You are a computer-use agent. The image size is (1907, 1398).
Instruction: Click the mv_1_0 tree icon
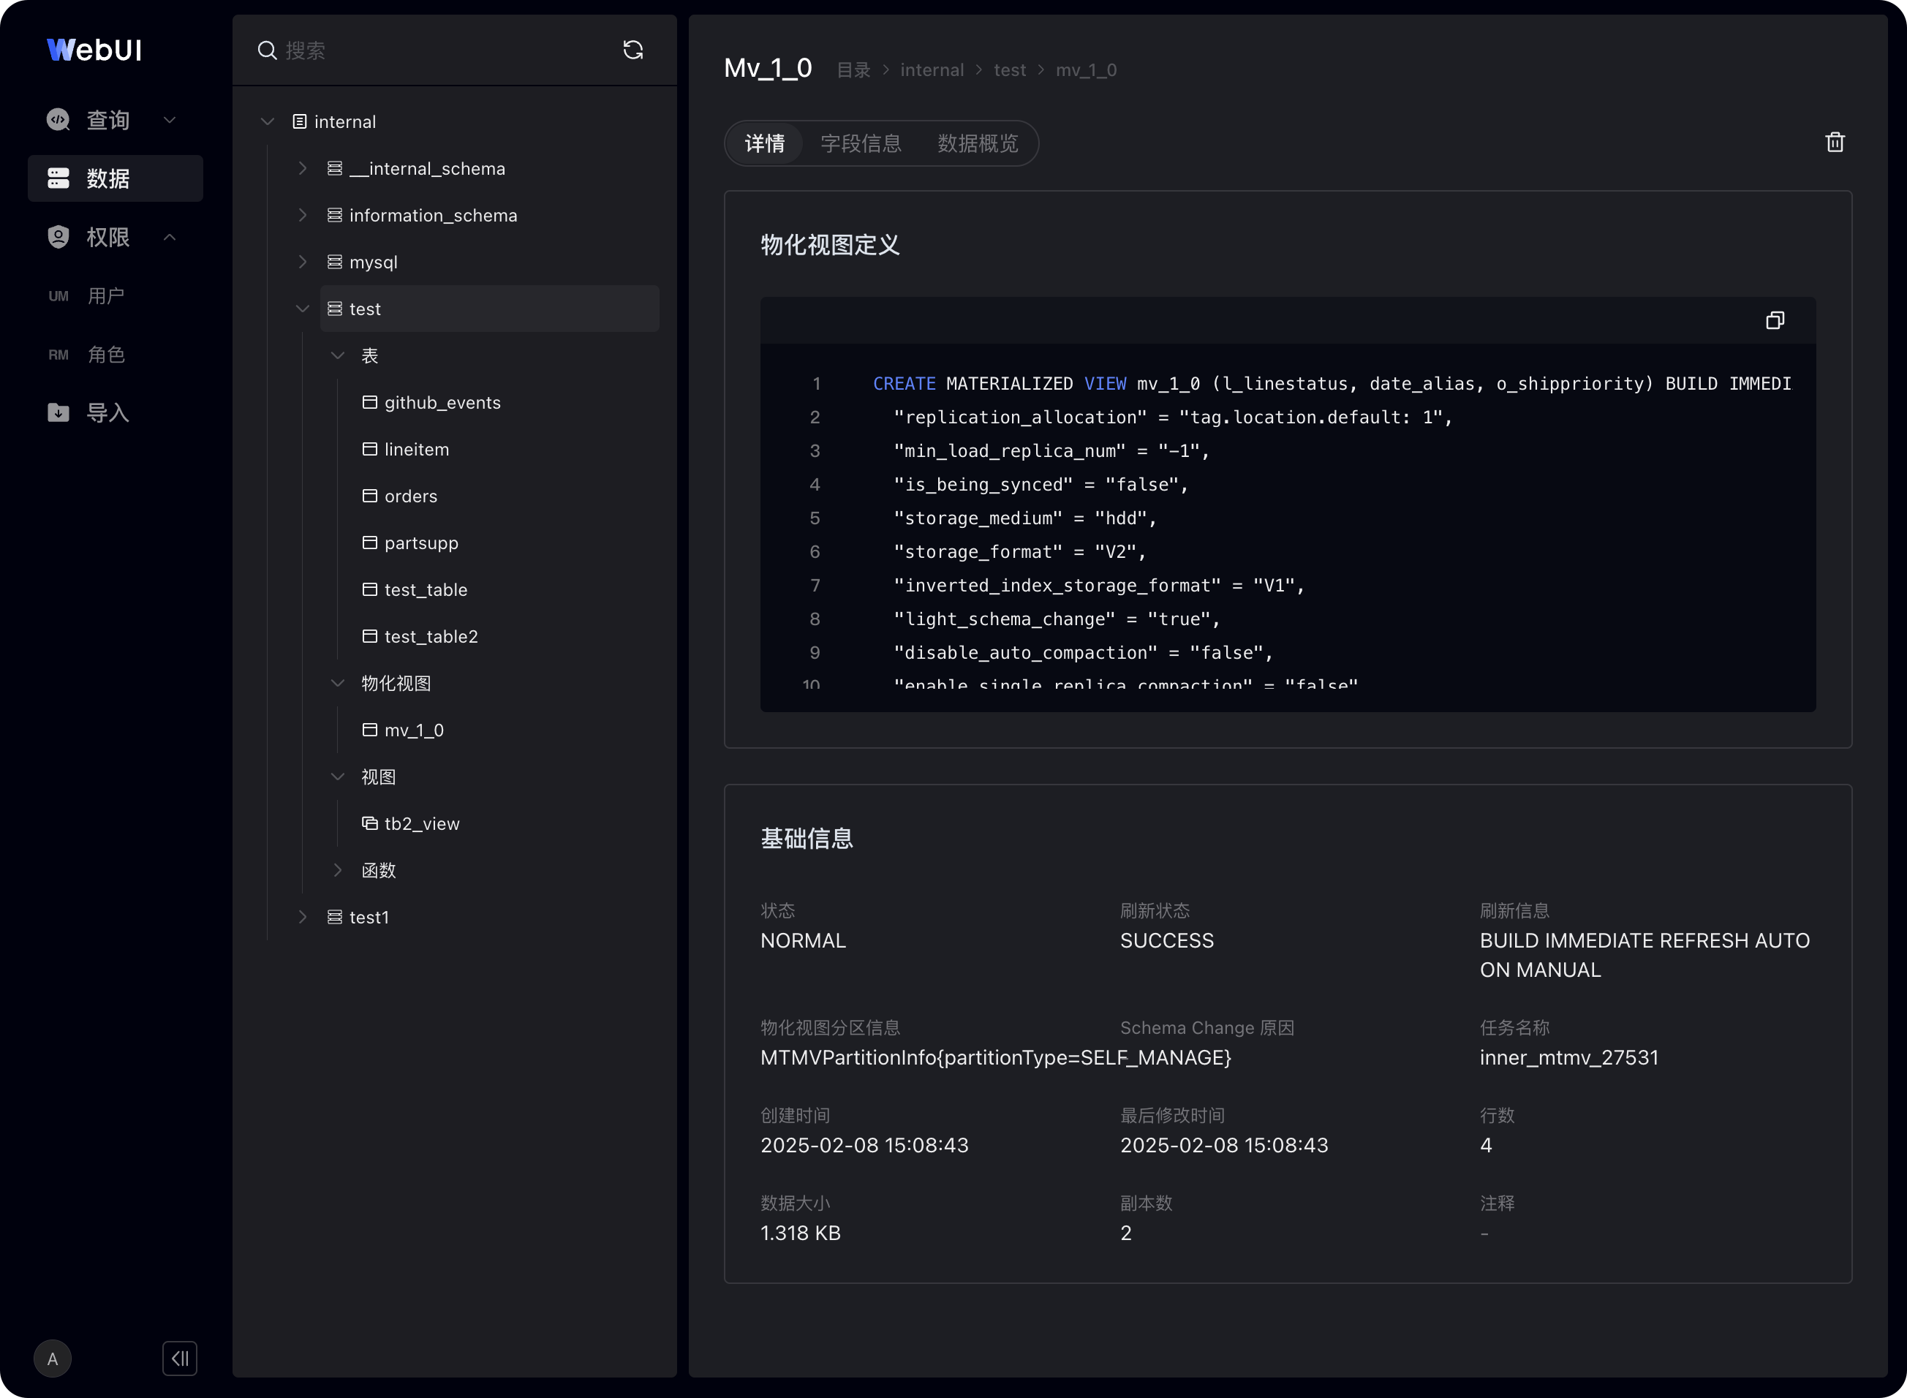pos(370,730)
